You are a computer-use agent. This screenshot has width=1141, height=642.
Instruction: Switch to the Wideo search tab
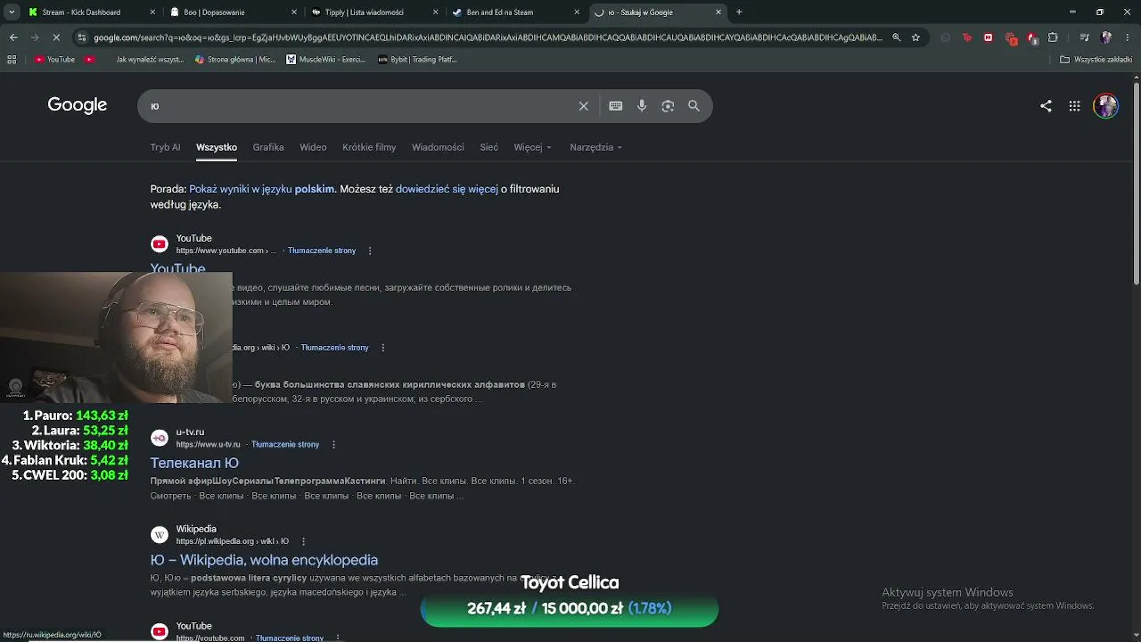tap(313, 147)
